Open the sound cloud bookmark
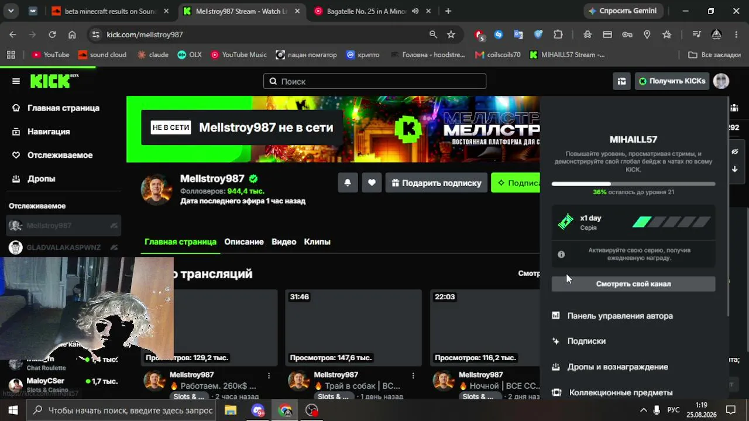This screenshot has height=421, width=749. coord(102,55)
